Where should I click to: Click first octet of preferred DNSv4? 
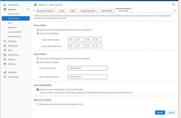[72, 40]
